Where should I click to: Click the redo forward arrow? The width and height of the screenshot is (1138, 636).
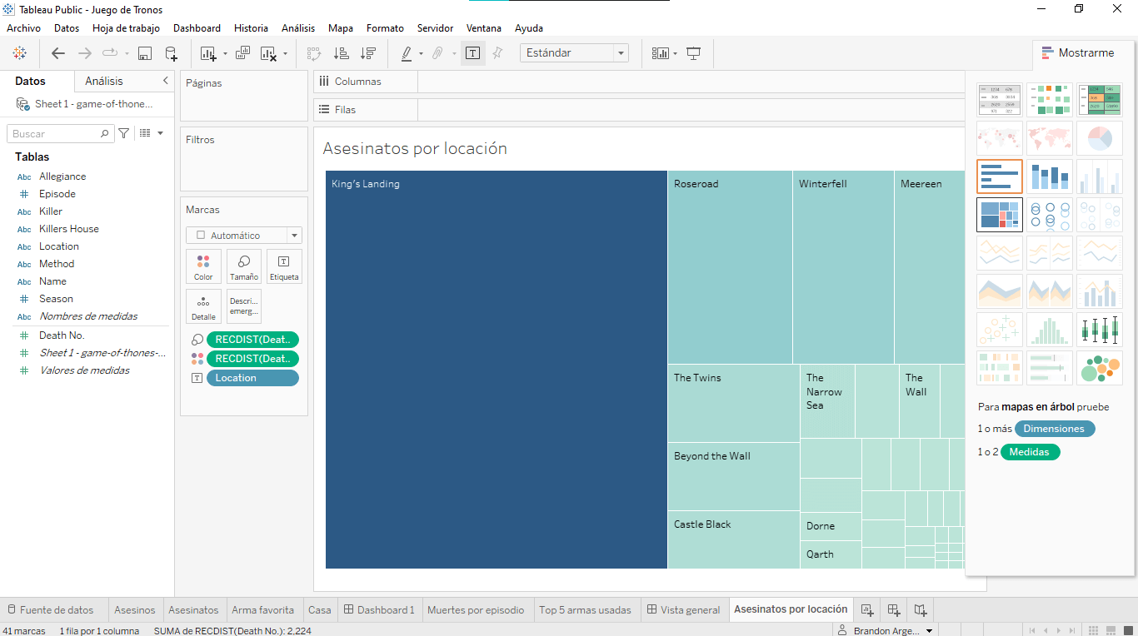[x=84, y=53]
